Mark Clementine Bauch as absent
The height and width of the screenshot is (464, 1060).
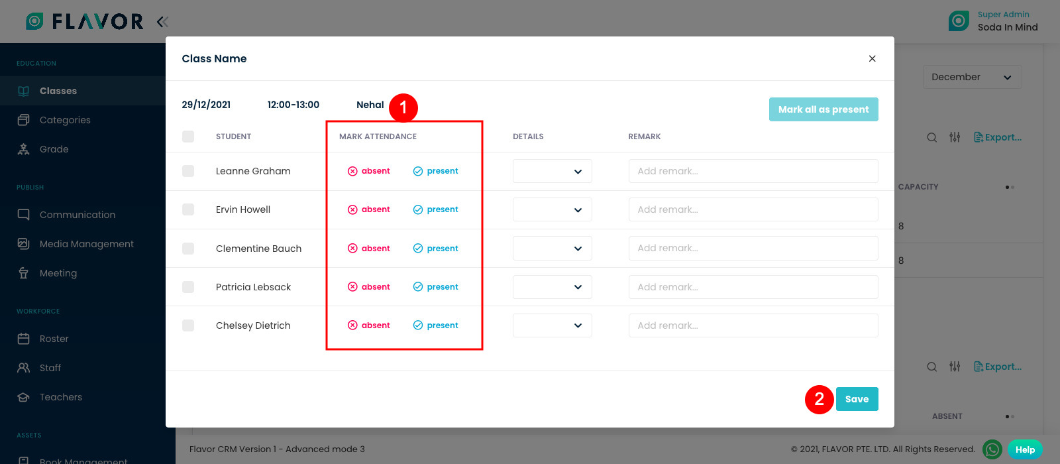pos(369,249)
